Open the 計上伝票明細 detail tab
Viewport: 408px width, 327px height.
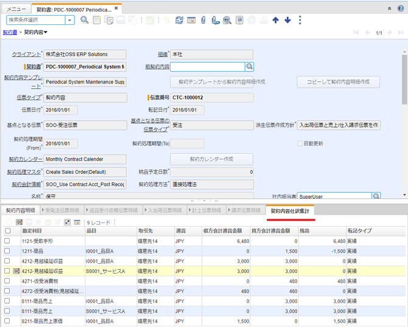206,210
